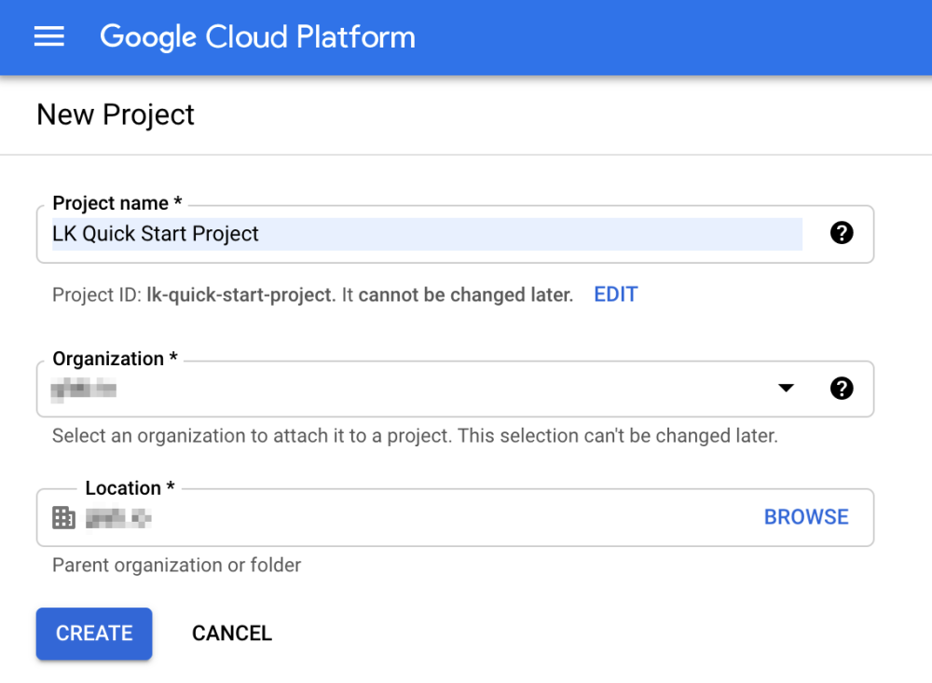Open the main navigation hamburger menu
The image size is (932, 683).
pyautogui.click(x=49, y=36)
